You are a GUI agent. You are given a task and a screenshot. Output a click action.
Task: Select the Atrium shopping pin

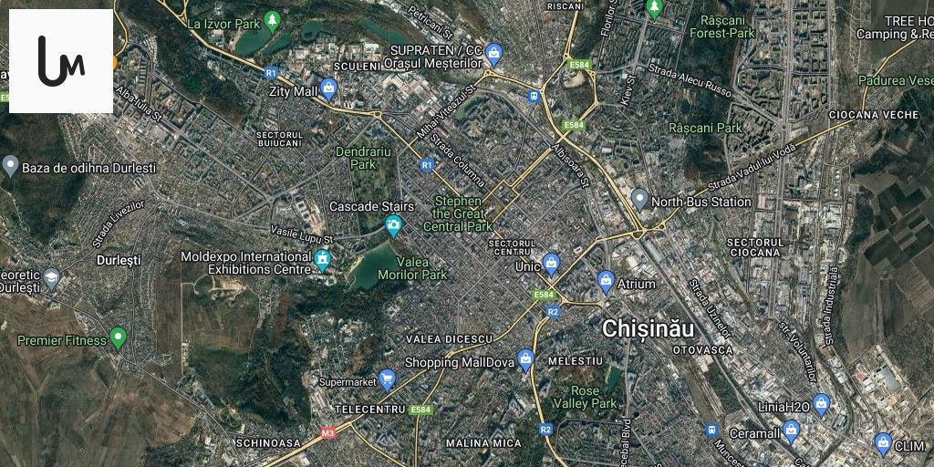point(606,283)
